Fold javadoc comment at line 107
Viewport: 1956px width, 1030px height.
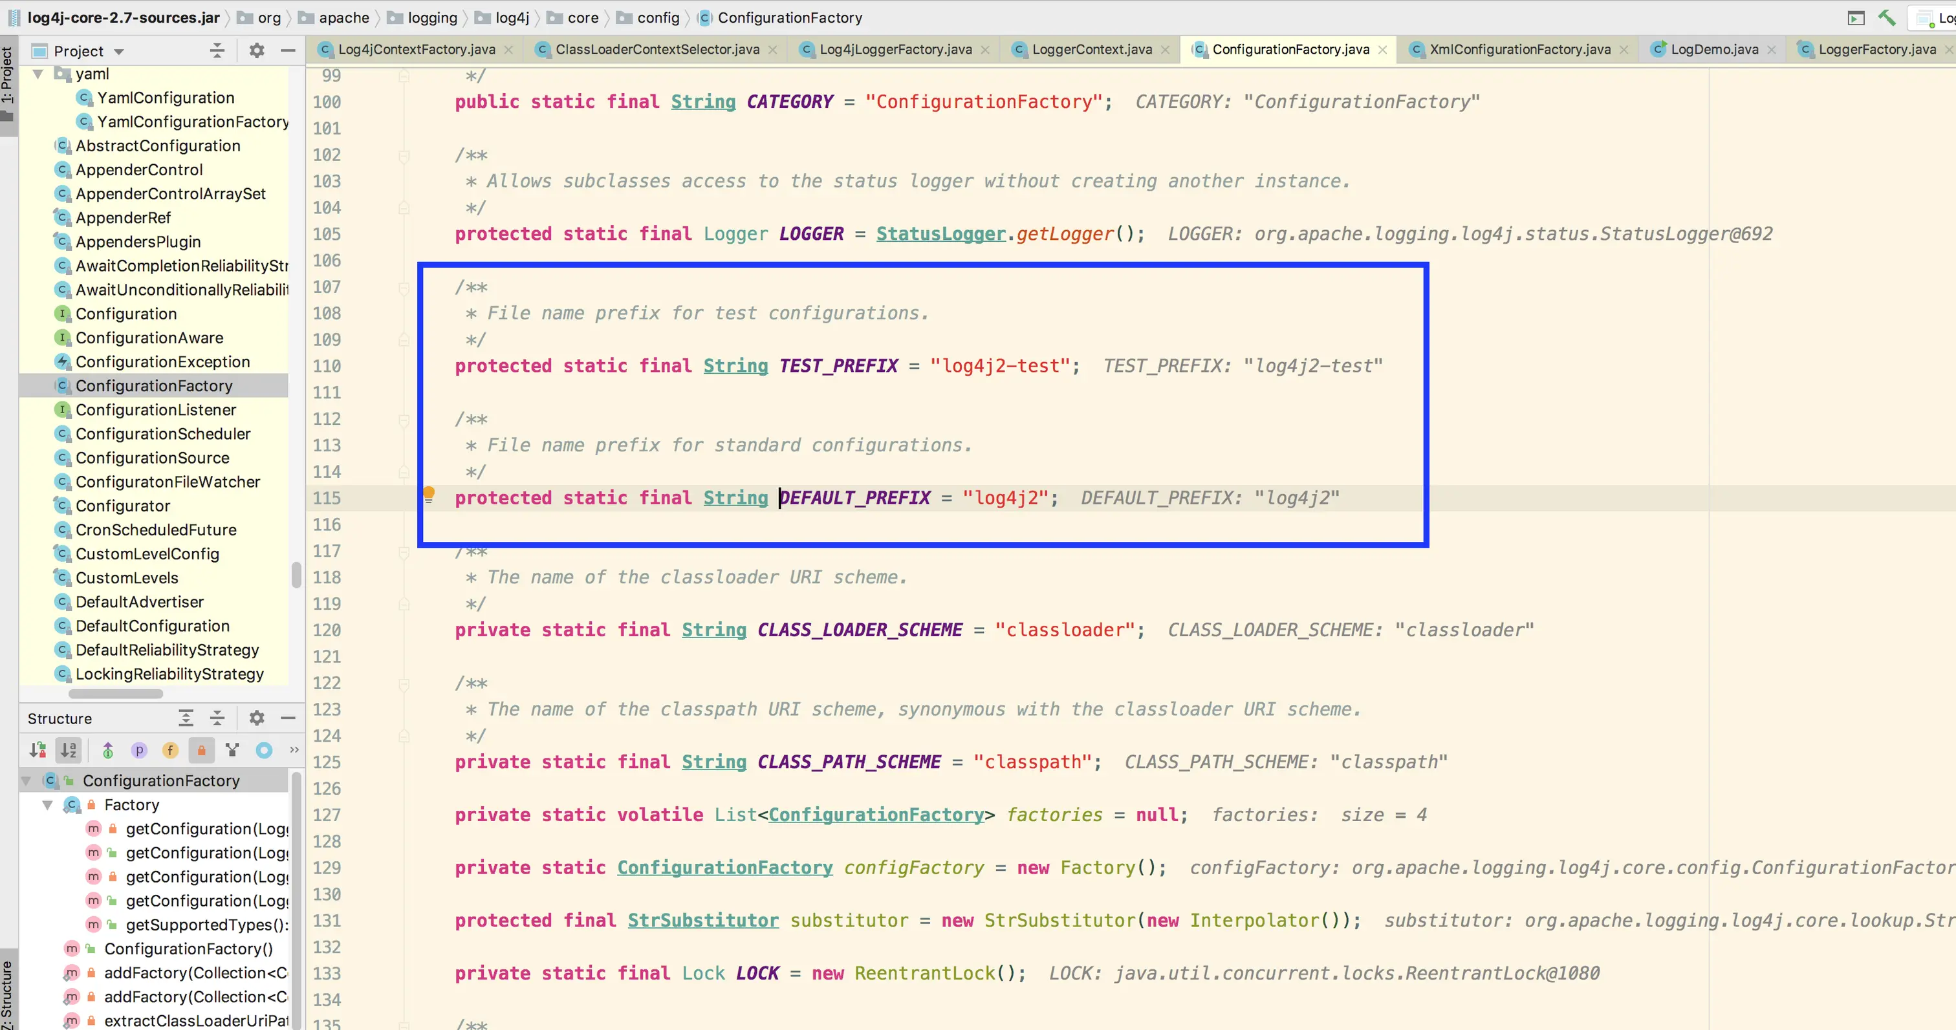click(404, 288)
